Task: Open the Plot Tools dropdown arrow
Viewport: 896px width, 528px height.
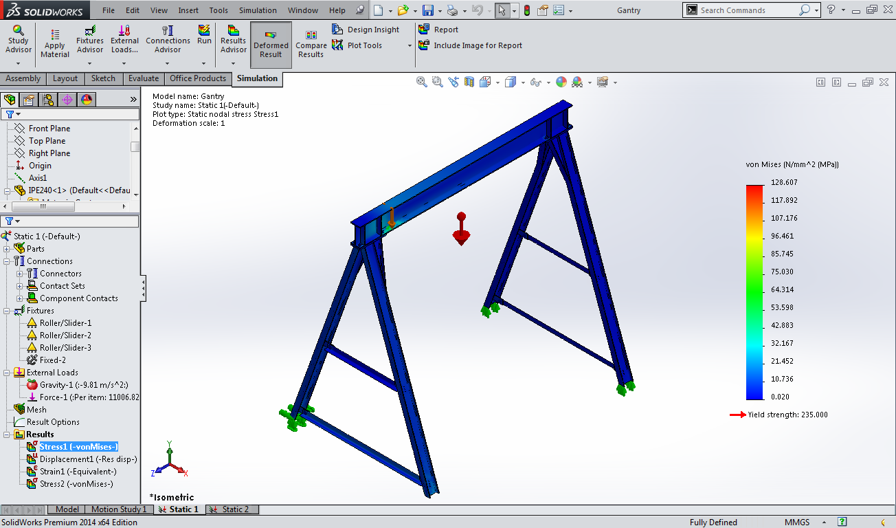Action: coord(410,46)
